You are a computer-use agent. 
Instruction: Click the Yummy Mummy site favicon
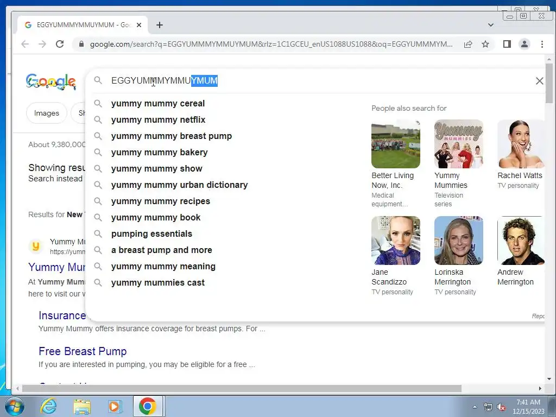pos(36,246)
